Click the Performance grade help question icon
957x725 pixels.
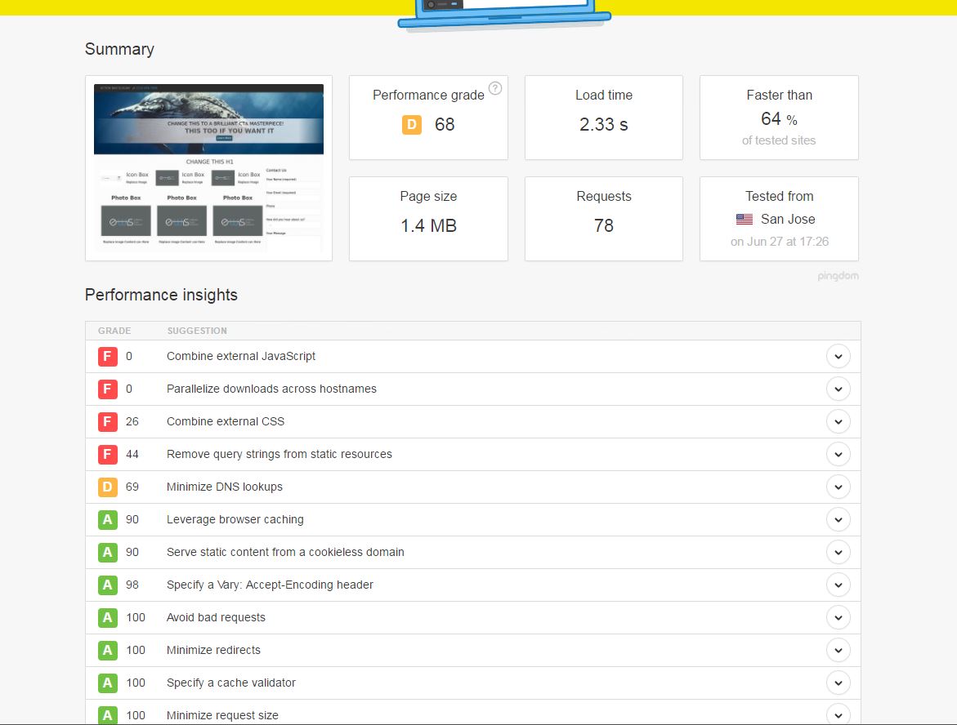495,88
